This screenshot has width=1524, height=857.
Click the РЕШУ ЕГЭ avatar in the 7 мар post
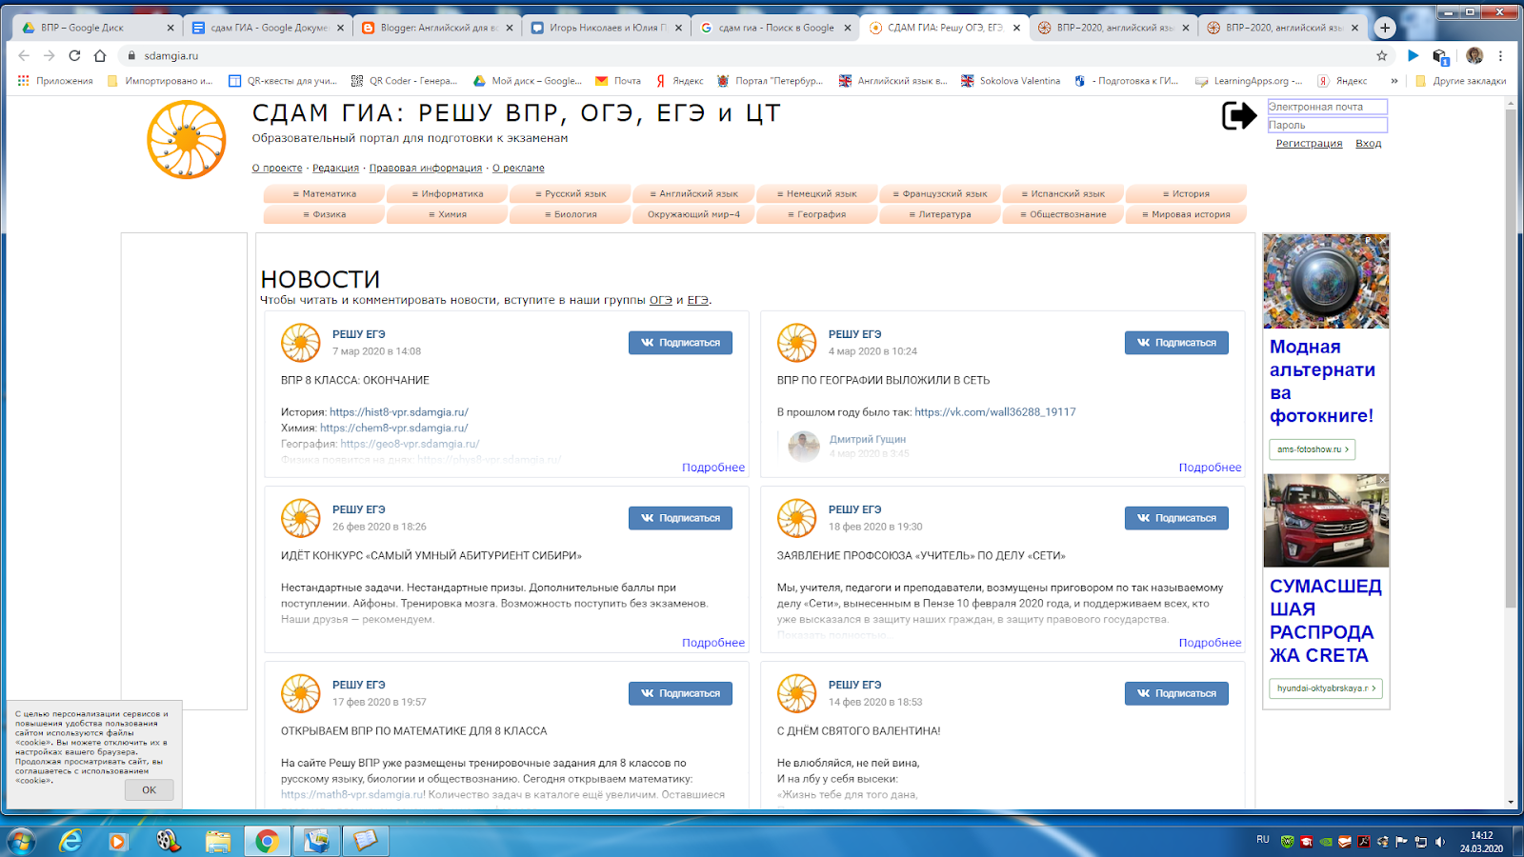[x=301, y=343]
